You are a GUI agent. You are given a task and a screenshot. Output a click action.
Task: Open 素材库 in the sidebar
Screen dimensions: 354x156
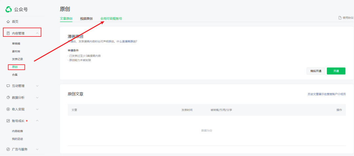click(16, 51)
